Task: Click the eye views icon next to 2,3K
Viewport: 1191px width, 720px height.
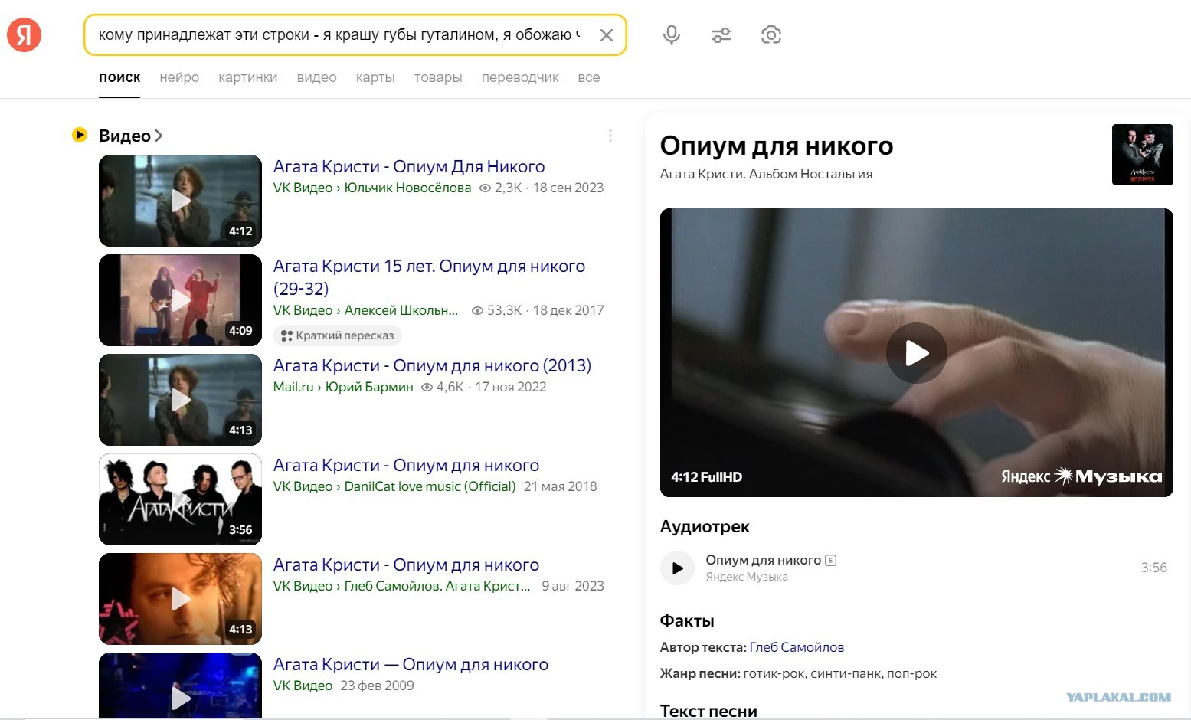Action: coord(485,188)
